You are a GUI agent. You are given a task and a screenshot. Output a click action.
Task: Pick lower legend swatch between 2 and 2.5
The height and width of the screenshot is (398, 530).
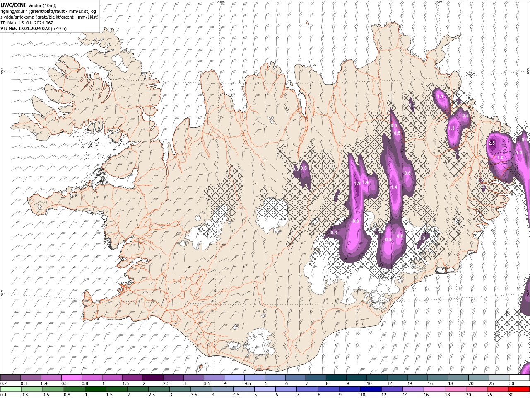click(x=138, y=389)
